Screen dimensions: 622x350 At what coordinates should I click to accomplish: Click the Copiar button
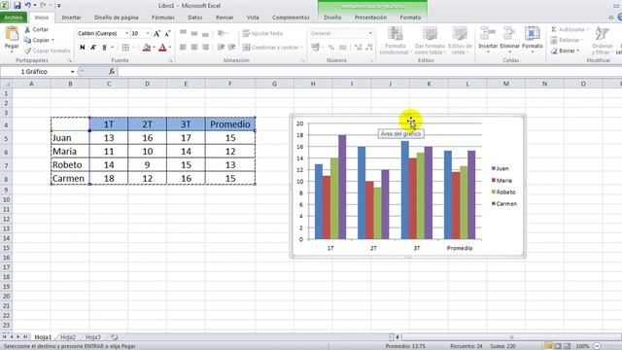click(39, 40)
